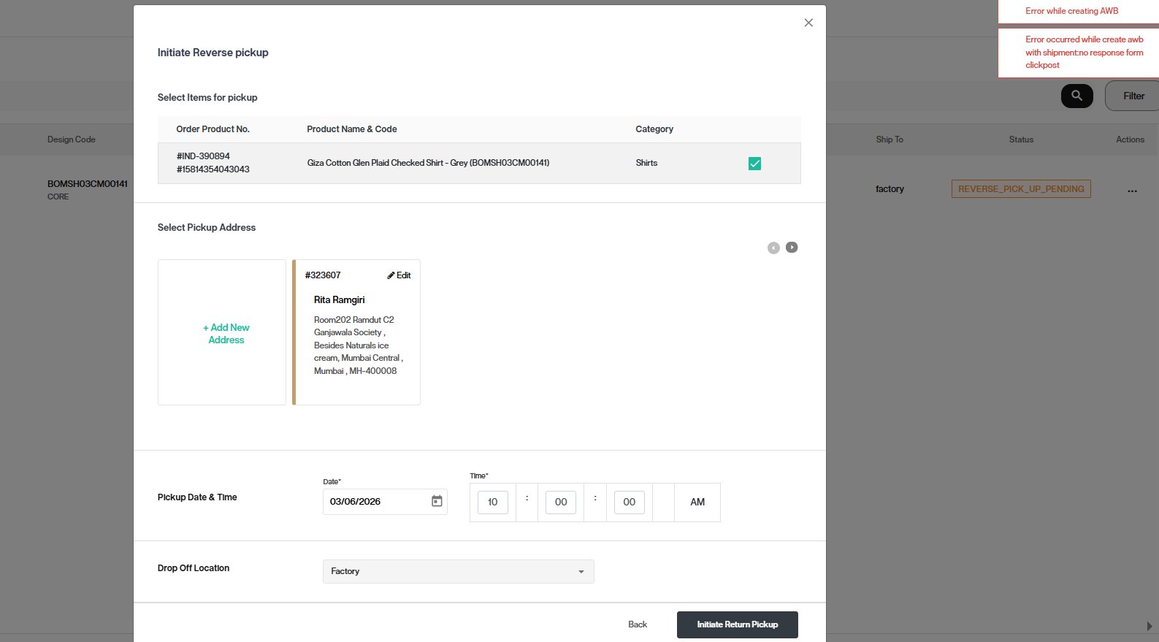Open the calendar date picker icon
Screen dimensions: 1159x642
tap(437, 501)
